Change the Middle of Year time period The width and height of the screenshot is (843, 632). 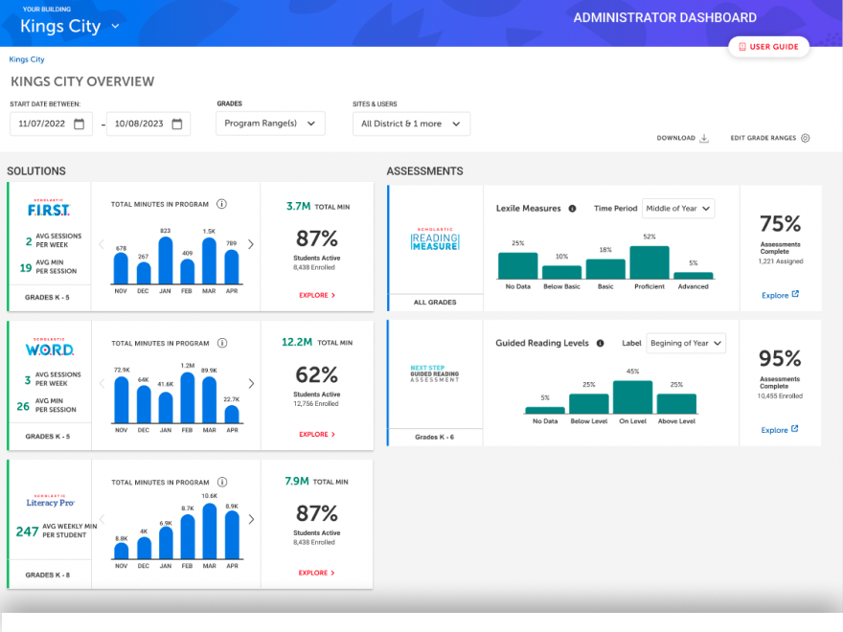click(678, 208)
